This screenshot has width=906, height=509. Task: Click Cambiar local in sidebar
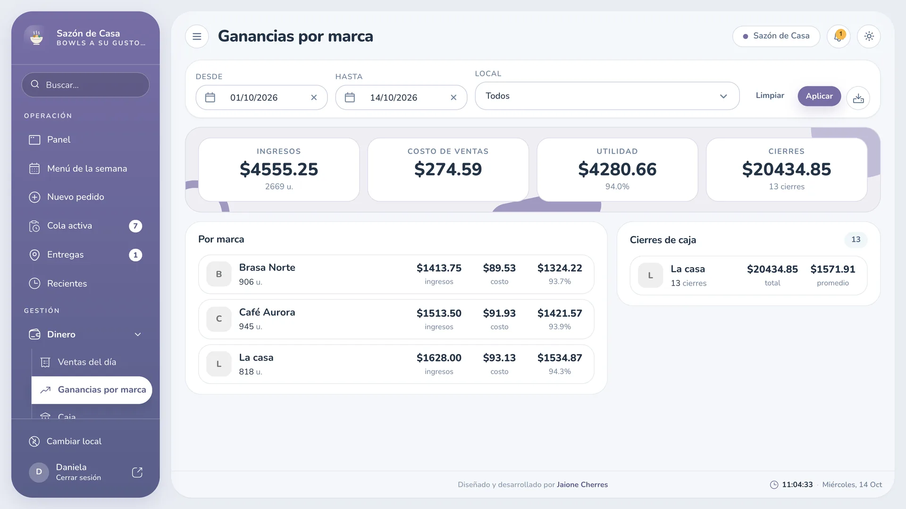pyautogui.click(x=85, y=442)
